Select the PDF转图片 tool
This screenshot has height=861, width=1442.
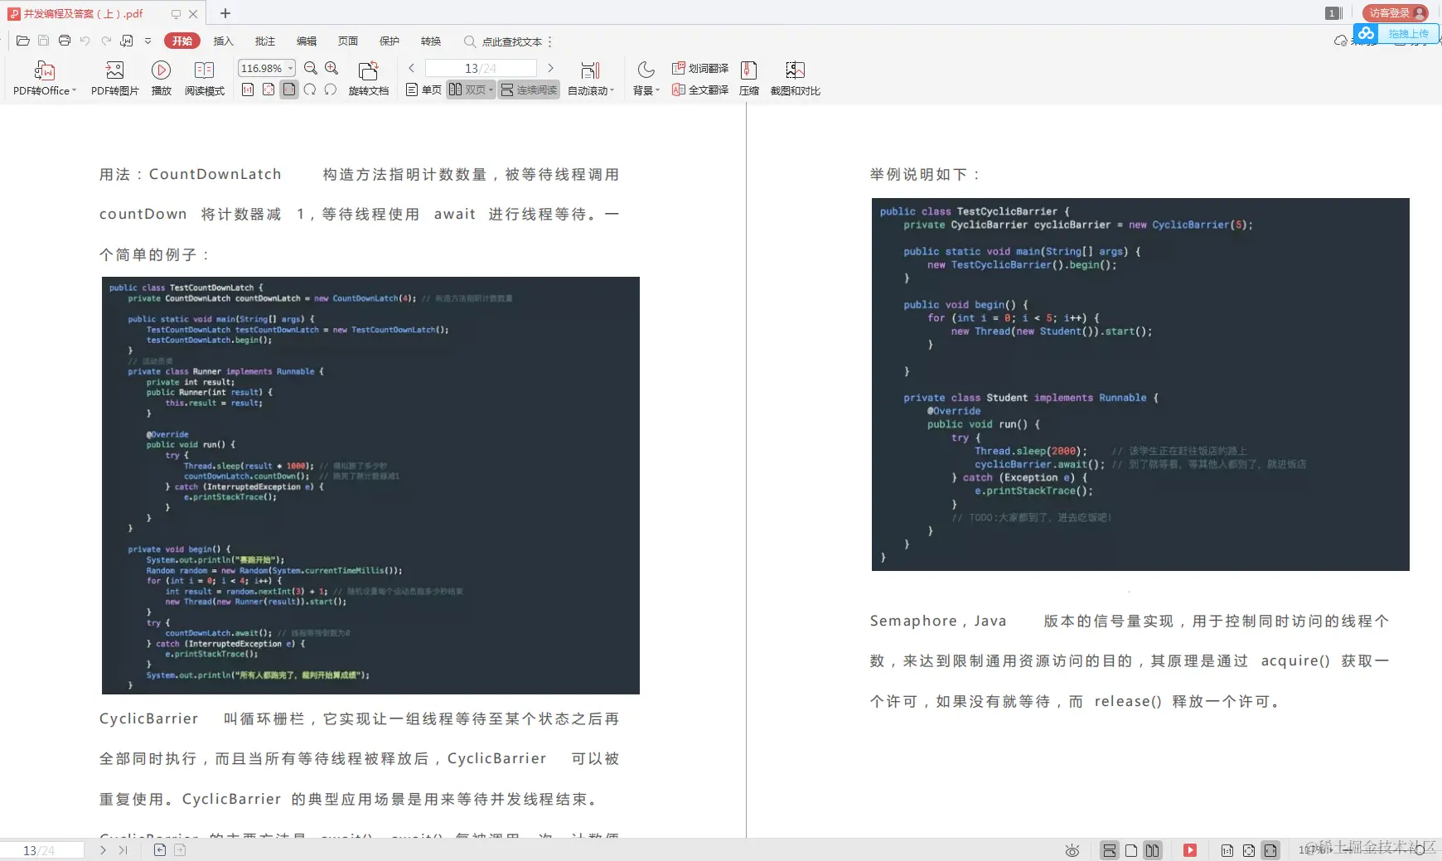(x=114, y=78)
